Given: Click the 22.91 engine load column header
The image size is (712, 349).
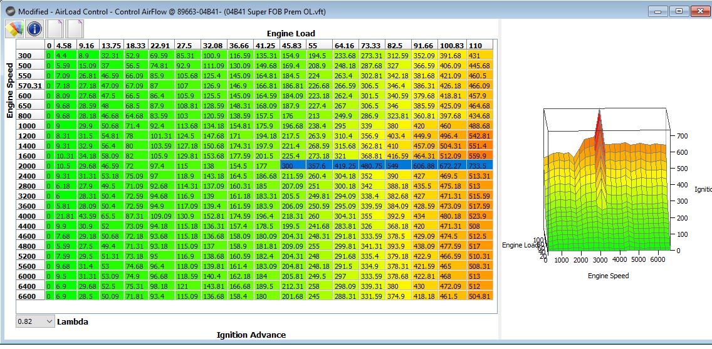Looking at the screenshot, I should tap(162, 45).
